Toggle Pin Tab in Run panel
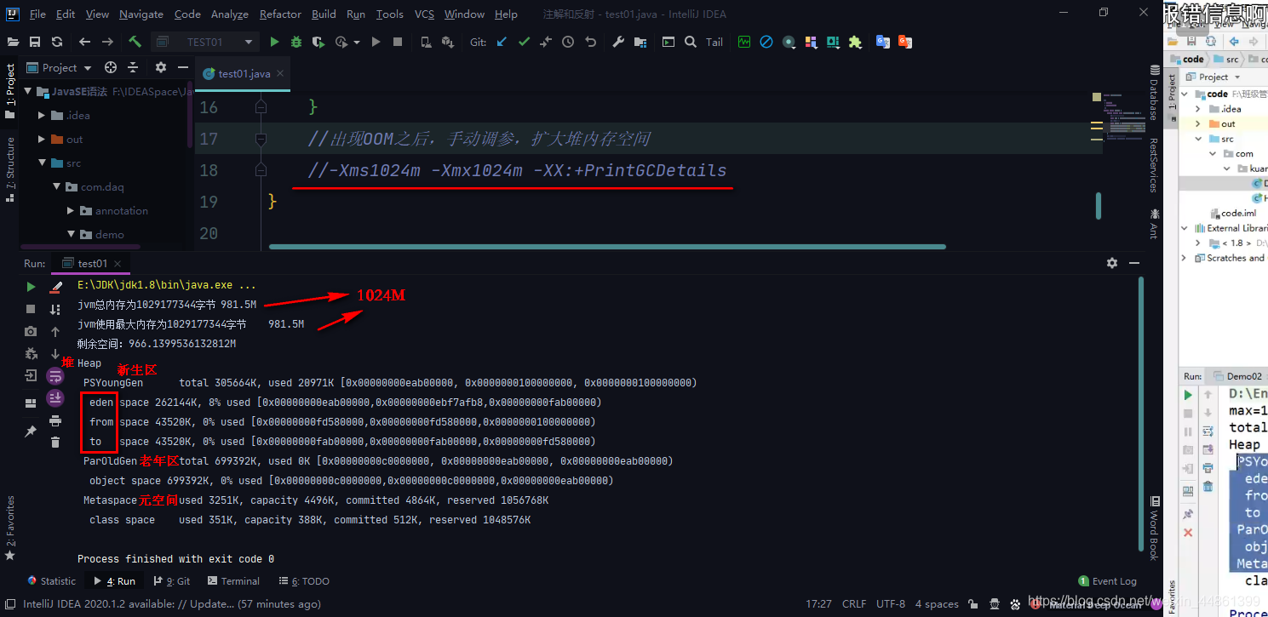This screenshot has width=1268, height=617. pos(32,431)
